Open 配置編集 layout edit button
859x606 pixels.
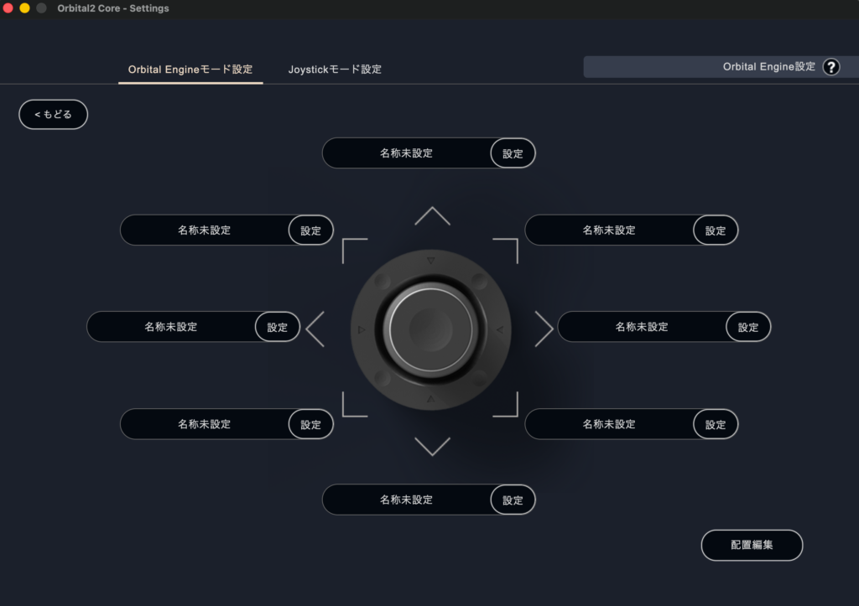(x=752, y=545)
